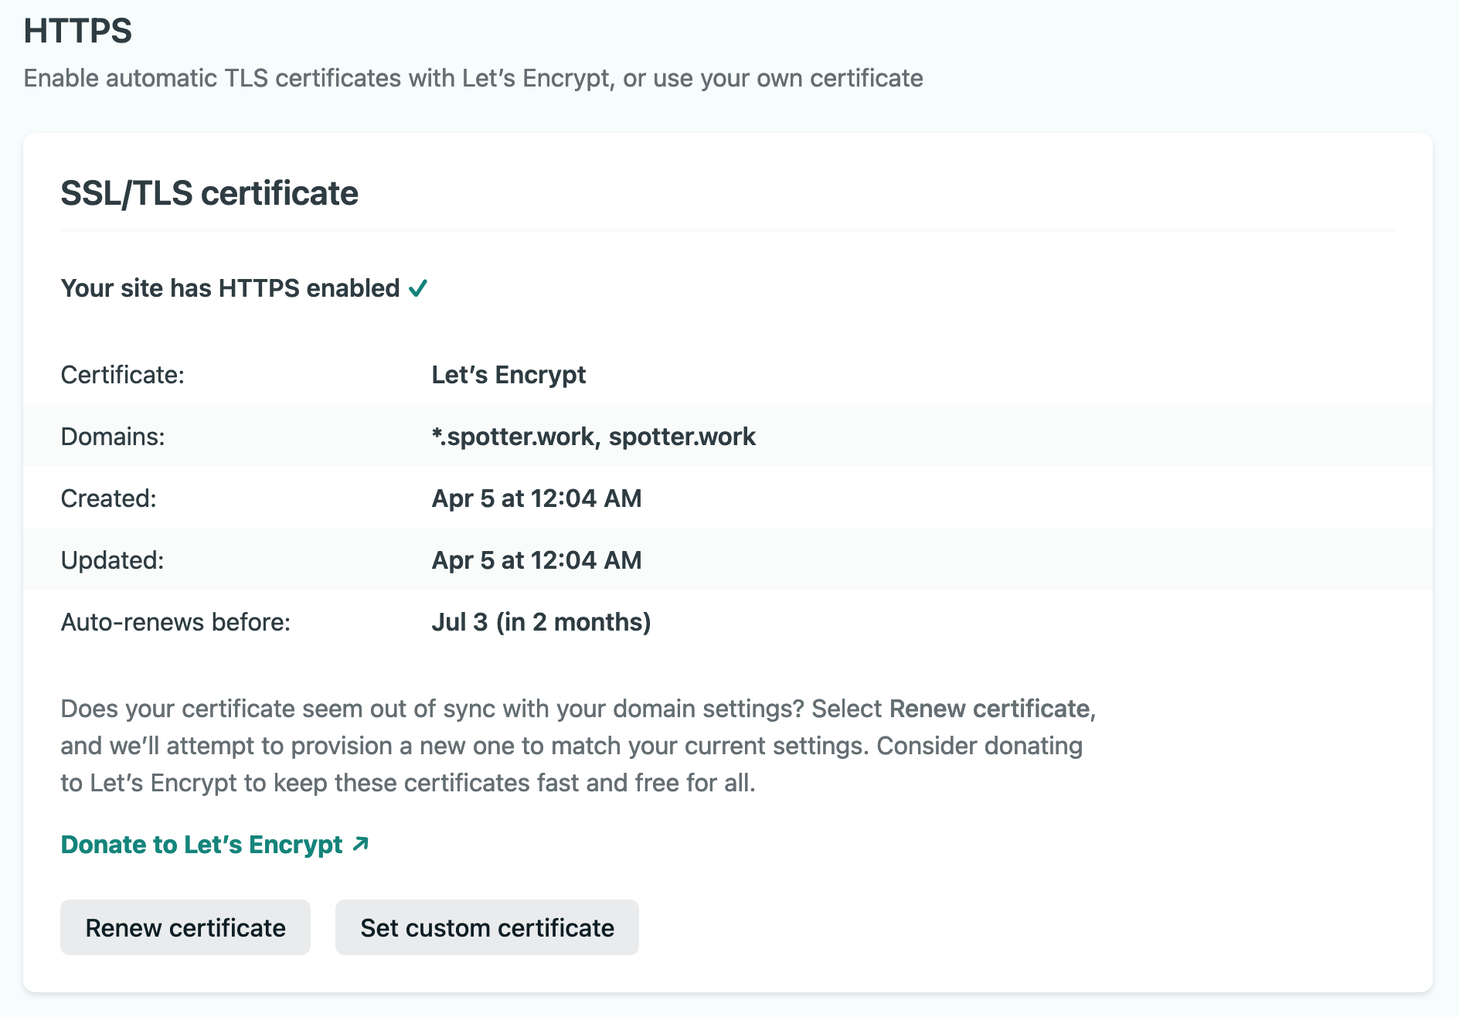Click the external link arrow beside Donate
Screen dimensions: 1459x1017
pos(360,844)
